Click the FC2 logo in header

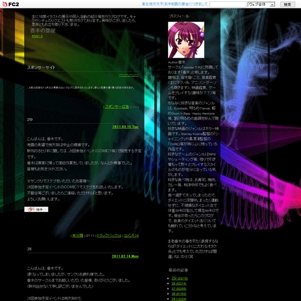[x=11, y=4]
